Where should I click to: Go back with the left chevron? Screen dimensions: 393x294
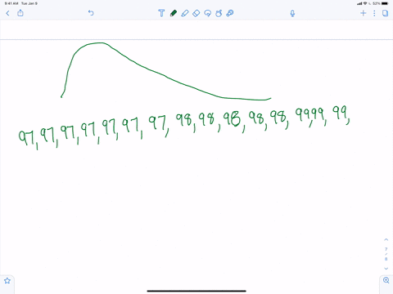tap(7, 13)
